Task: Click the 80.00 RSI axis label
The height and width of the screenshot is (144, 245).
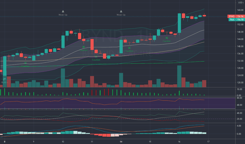Action: pos(239,98)
